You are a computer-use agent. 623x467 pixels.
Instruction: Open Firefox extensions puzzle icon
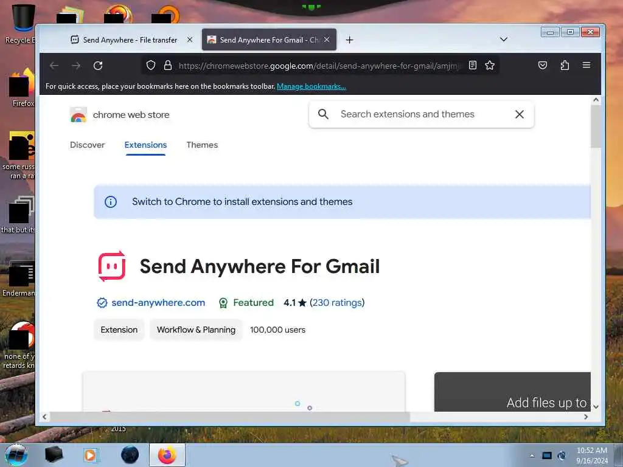(x=565, y=65)
